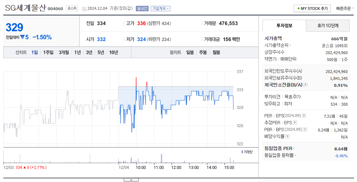Open the 기업개요 dropdown
This screenshot has height=182, width=357.
point(161,8)
